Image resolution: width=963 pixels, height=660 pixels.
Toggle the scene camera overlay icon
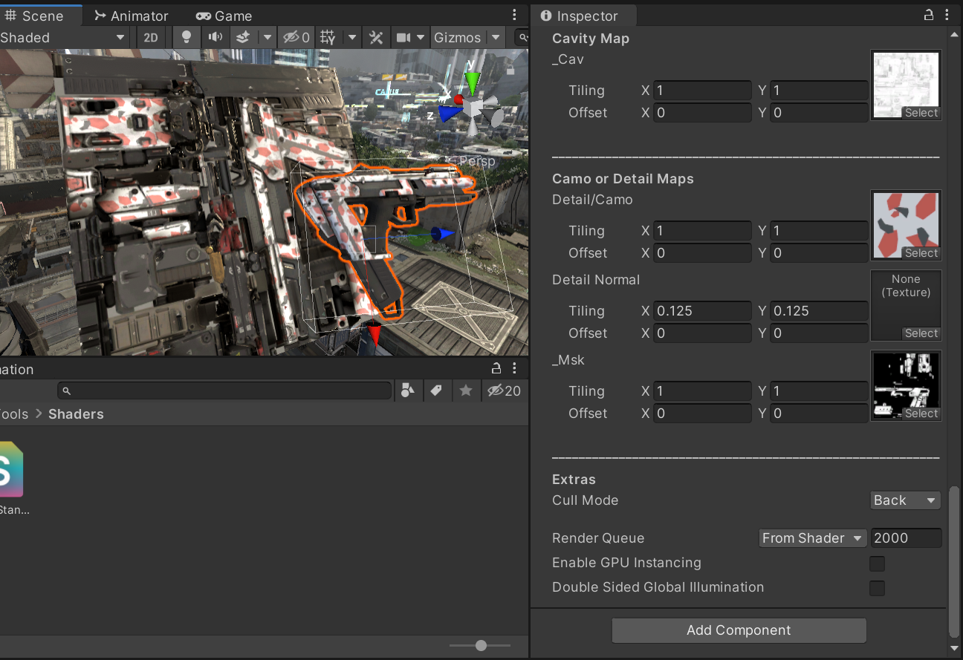pos(404,37)
